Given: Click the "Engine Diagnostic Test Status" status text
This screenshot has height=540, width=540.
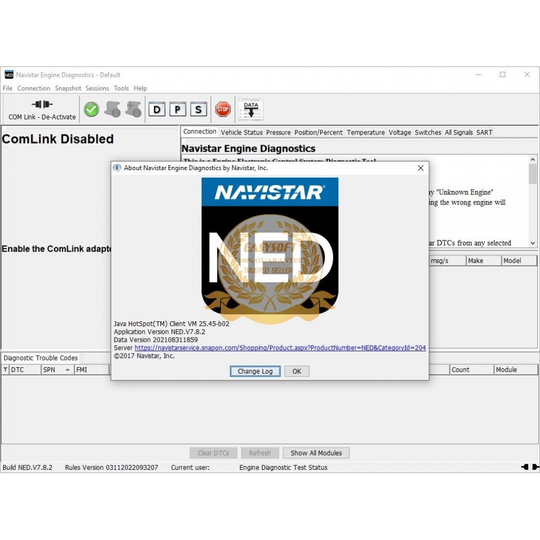Looking at the screenshot, I should click(x=283, y=467).
